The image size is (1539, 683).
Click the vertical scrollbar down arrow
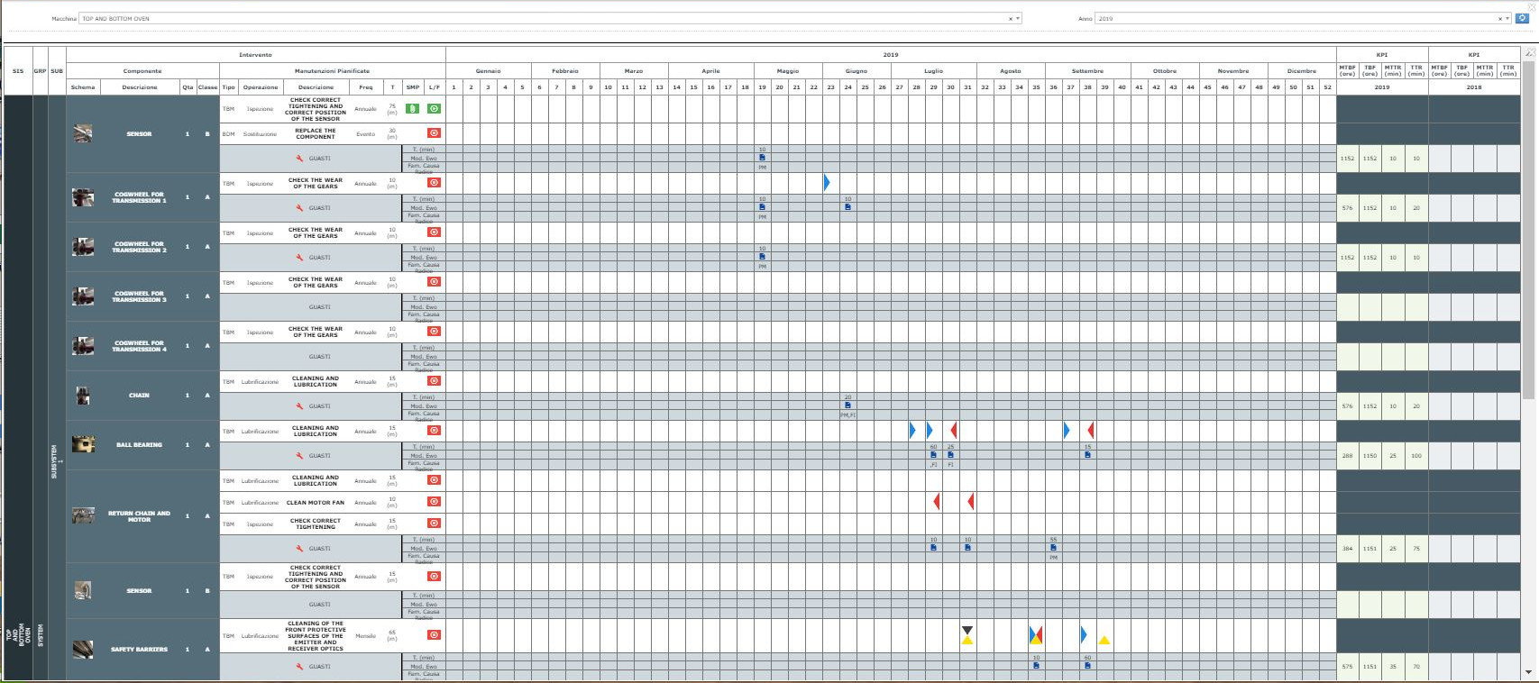click(x=1528, y=672)
